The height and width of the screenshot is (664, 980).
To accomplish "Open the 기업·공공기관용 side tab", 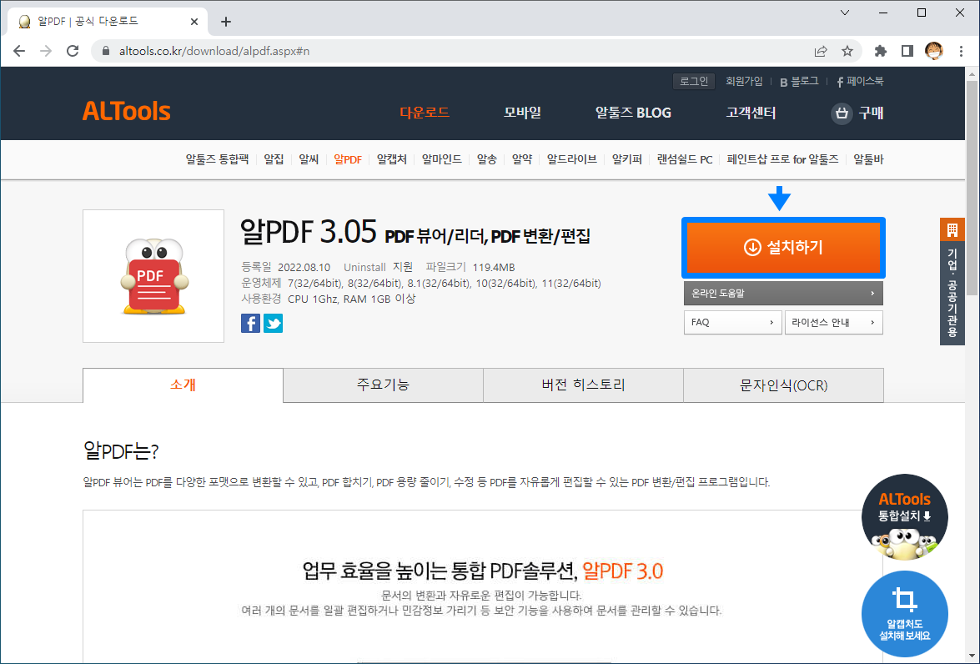I will tap(952, 281).
